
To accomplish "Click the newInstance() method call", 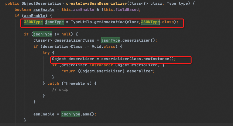I will [159, 59].
